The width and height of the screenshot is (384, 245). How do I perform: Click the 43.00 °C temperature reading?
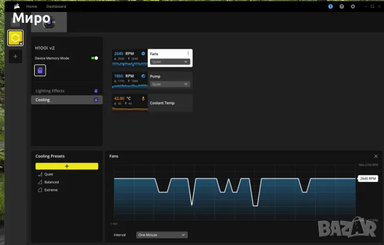122,98
